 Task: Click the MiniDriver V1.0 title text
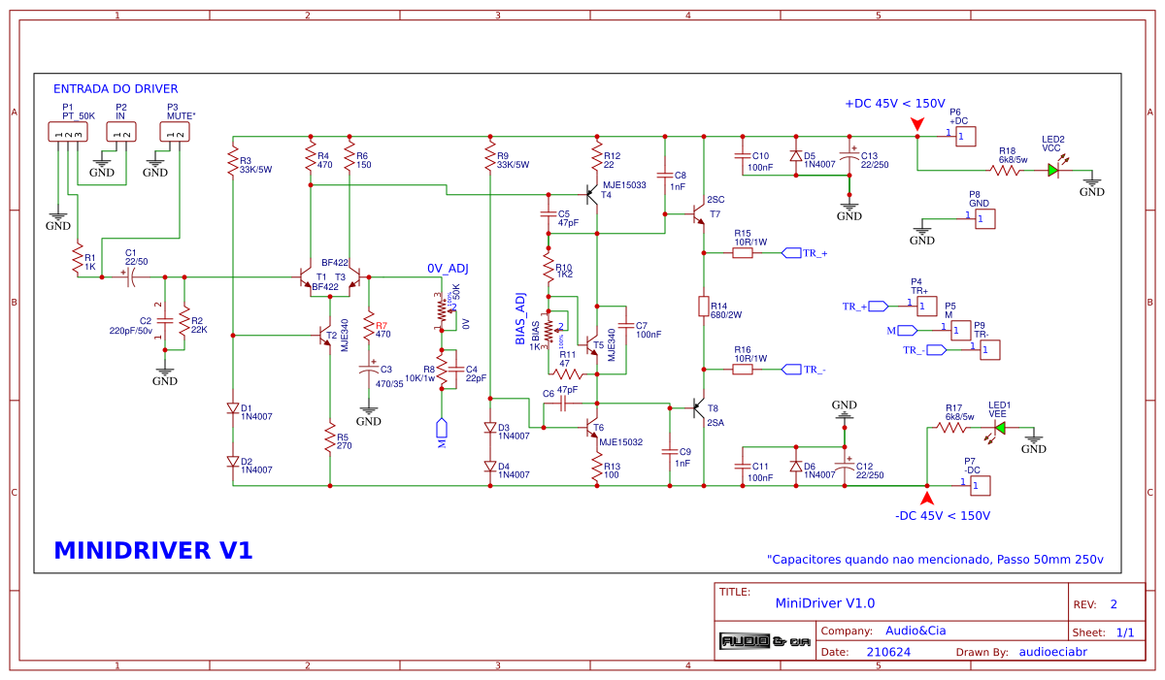(823, 602)
